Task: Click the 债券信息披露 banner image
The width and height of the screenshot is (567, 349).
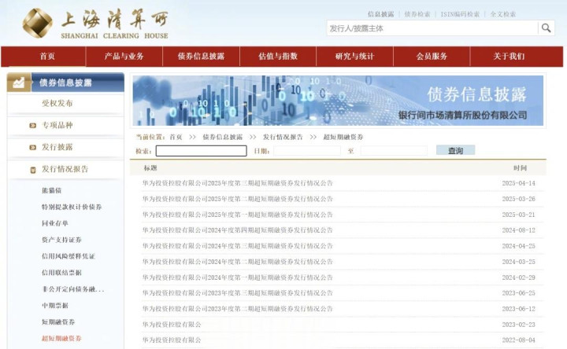Action: 338,101
